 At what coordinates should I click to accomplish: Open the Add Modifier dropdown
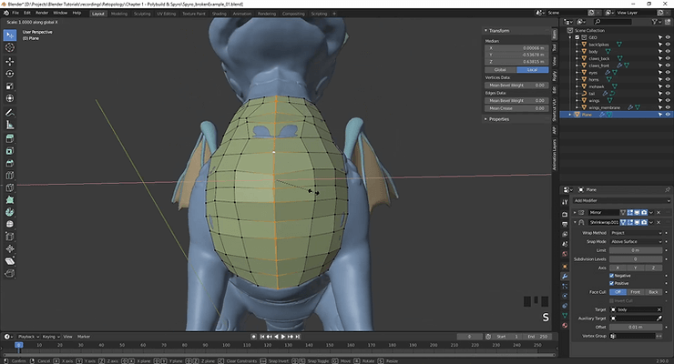coord(621,200)
